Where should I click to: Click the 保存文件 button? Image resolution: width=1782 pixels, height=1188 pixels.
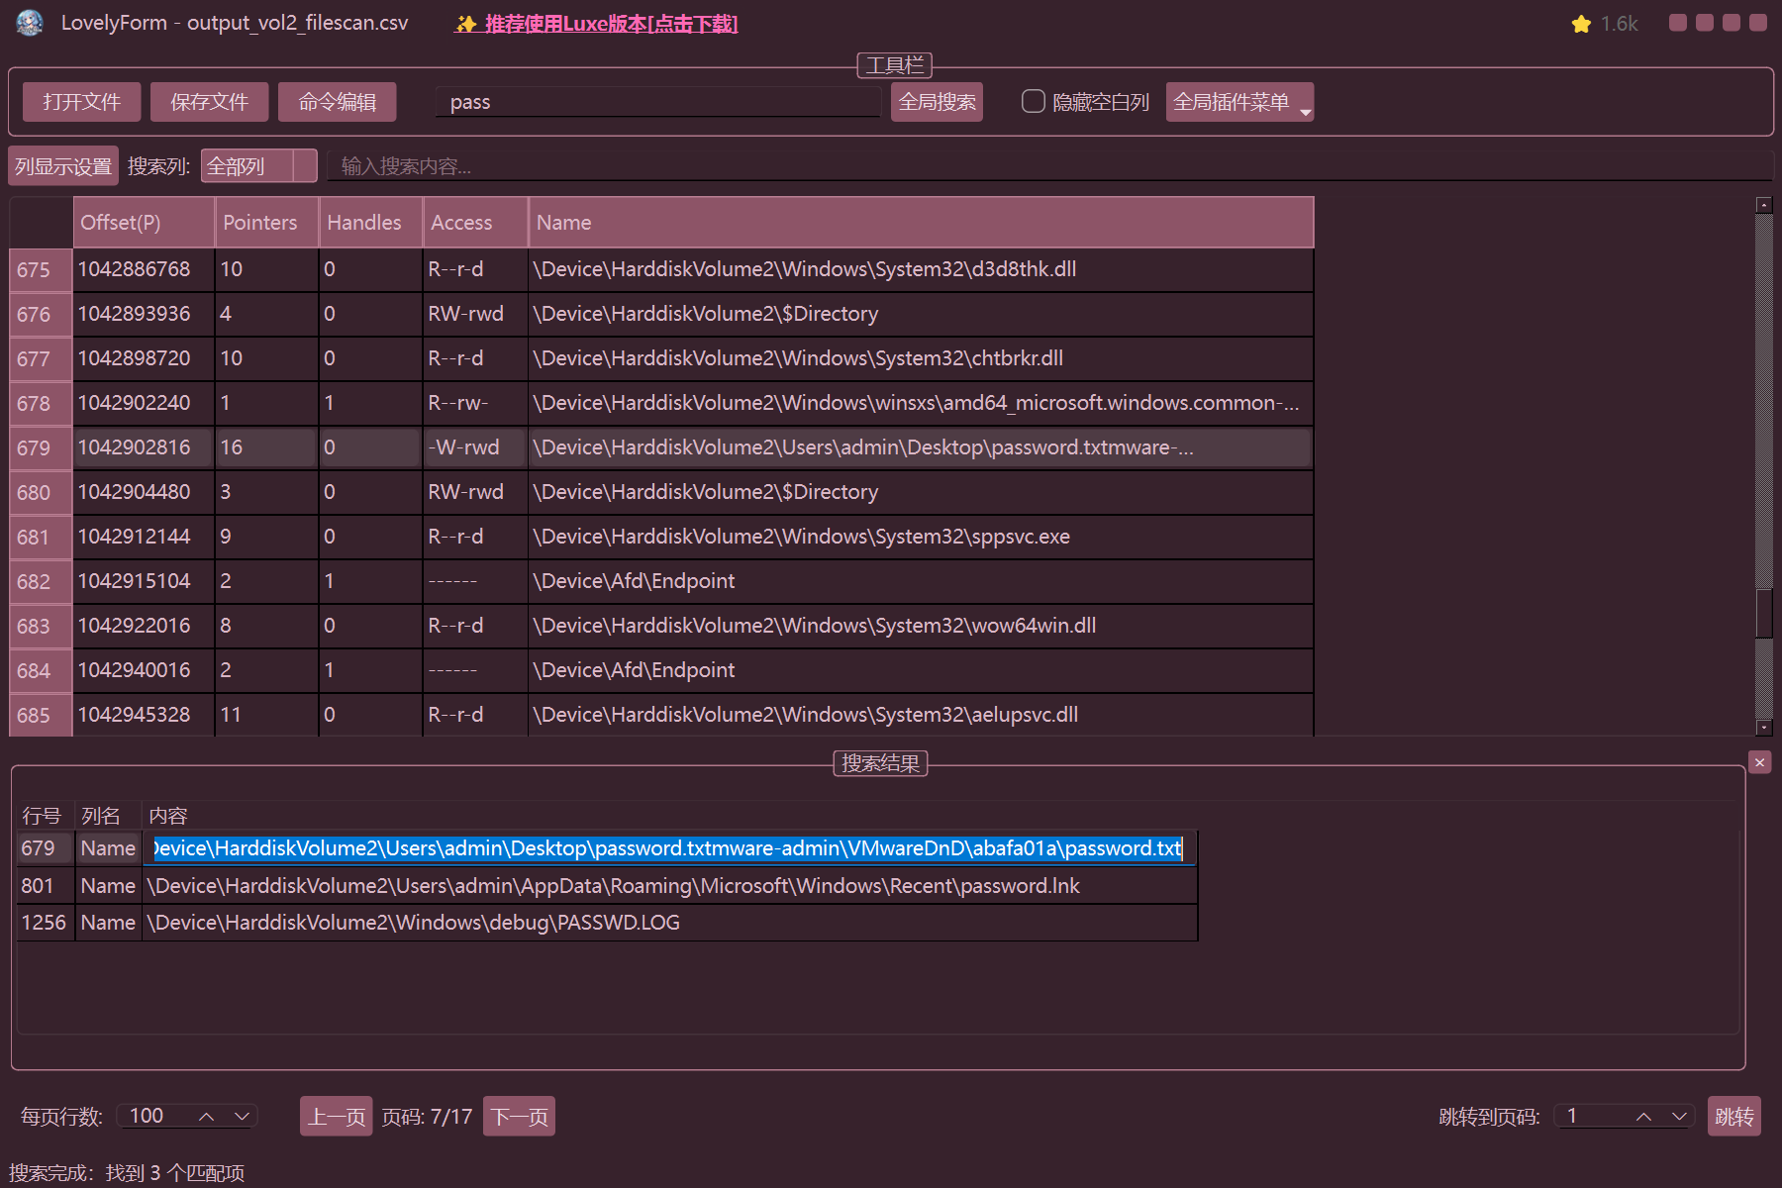pos(209,102)
